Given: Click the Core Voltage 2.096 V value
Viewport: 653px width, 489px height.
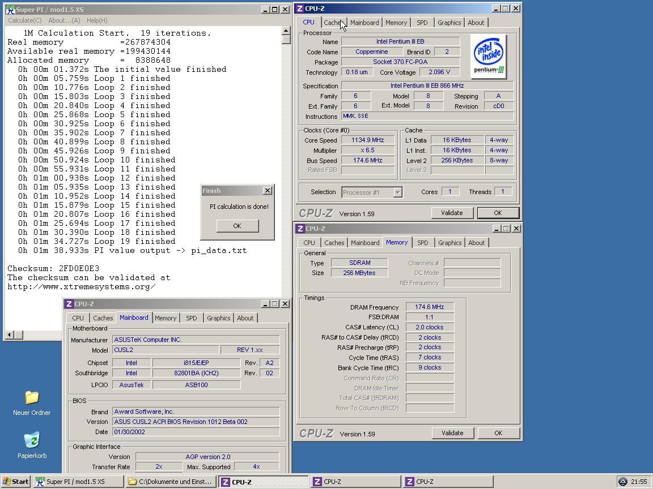Looking at the screenshot, I should 439,72.
